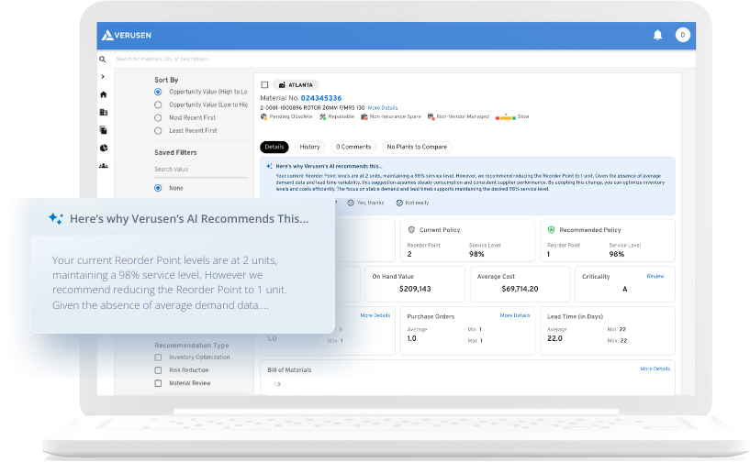This screenshot has height=462, width=750.
Task: Select Least Recent First sort
Action: (x=158, y=130)
